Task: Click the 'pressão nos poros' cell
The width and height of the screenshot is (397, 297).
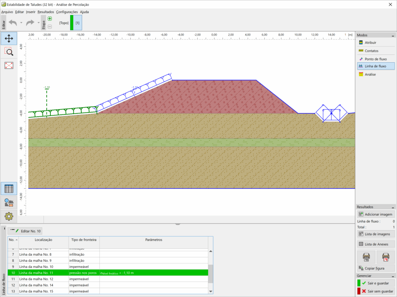Action: point(84,273)
